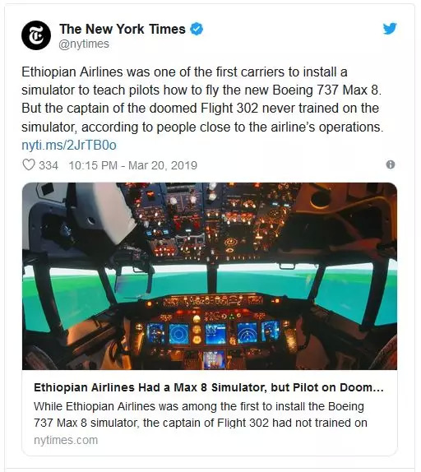Click the 334 likes count

(x=49, y=165)
